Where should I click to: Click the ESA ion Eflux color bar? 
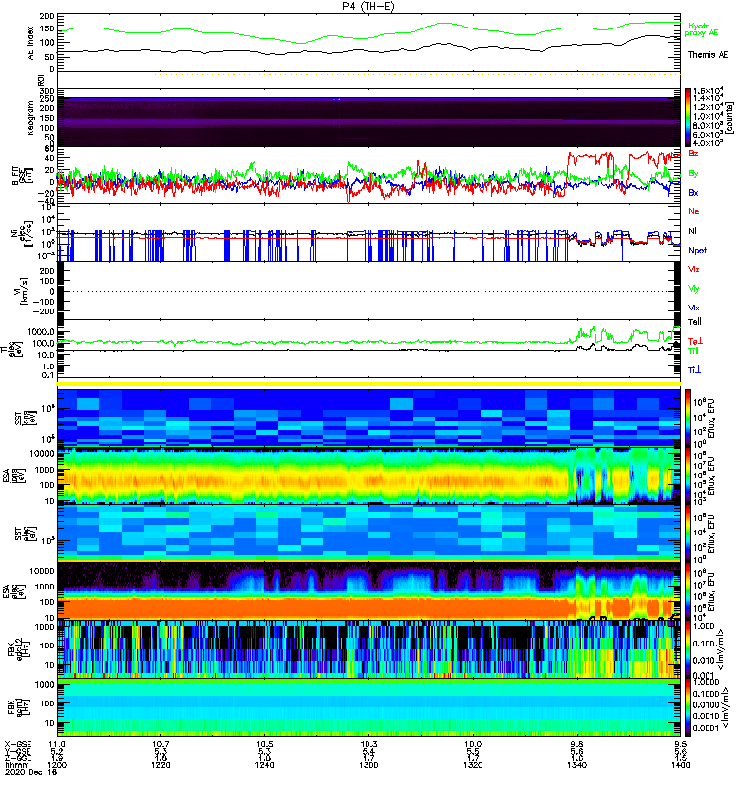coord(688,476)
